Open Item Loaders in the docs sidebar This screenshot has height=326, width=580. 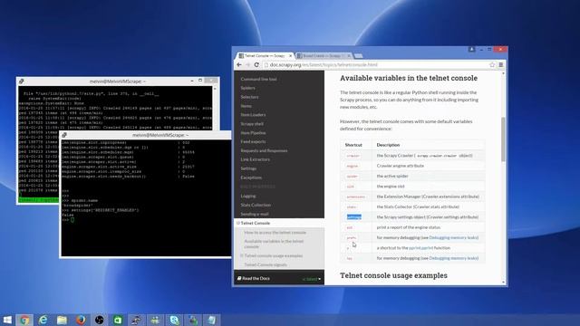click(x=253, y=115)
